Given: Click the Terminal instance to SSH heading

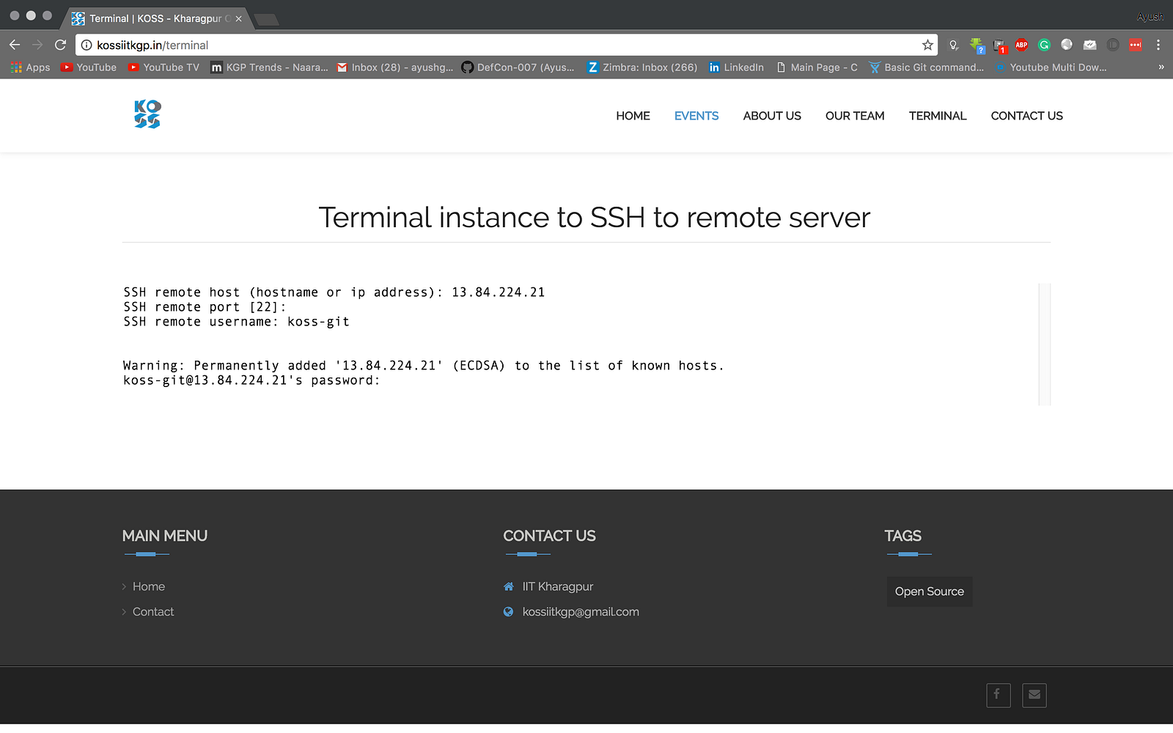Looking at the screenshot, I should 594,218.
